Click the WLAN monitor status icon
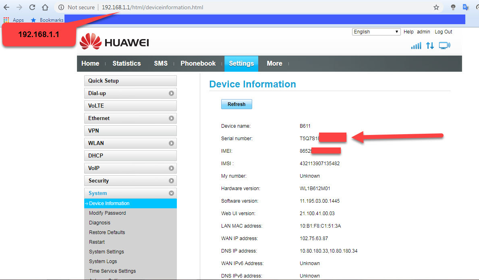The image size is (479, 280). pos(445,46)
